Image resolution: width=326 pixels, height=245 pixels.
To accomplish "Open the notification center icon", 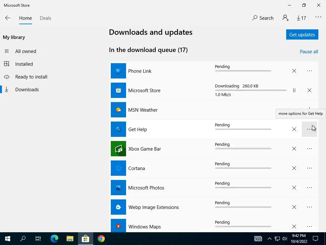I will pos(315,239).
